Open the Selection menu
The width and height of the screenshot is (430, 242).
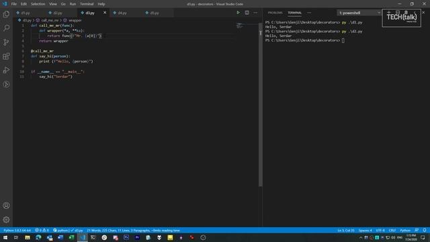click(x=38, y=4)
